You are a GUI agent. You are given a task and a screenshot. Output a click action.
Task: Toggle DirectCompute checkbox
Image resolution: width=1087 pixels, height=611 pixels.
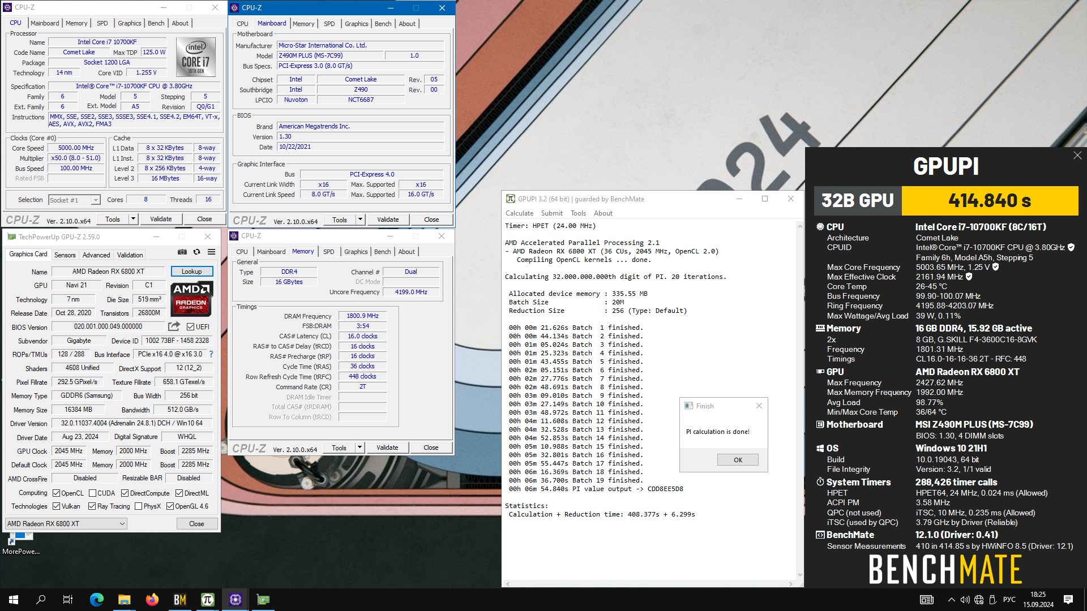pos(125,493)
